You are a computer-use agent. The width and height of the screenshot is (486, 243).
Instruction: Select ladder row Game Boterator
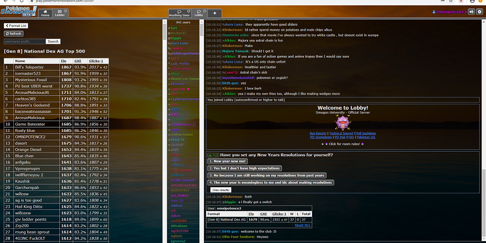pos(56,124)
